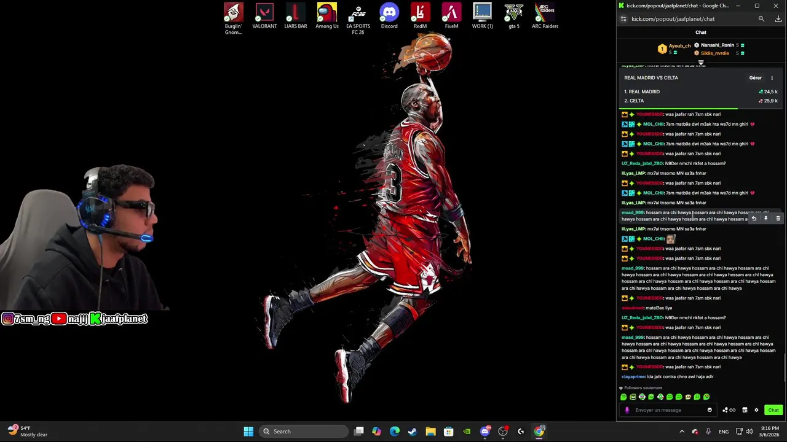Viewport: 787px width, 442px height.
Task: Open chat settings gear
Action: [756, 410]
